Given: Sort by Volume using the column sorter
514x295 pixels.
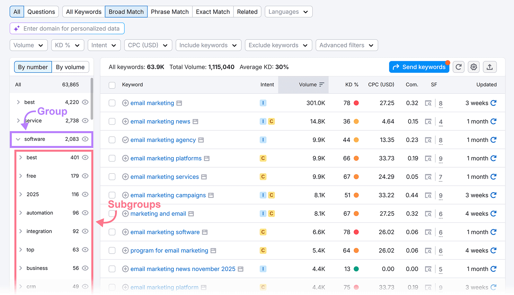Looking at the screenshot, I should click(322, 85).
